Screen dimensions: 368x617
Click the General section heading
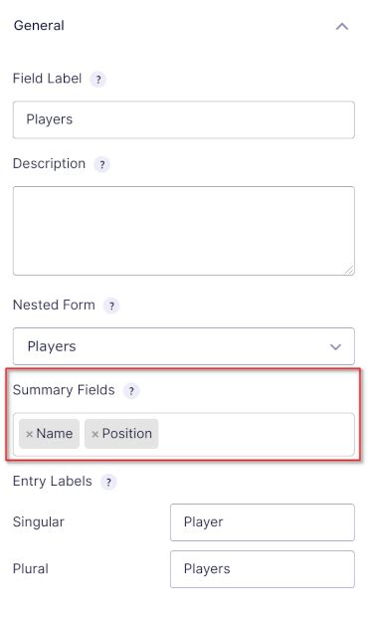[x=39, y=26]
